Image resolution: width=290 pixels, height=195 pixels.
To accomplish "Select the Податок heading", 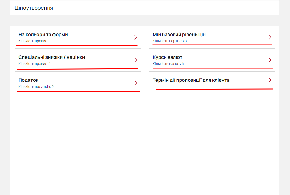I will (29, 80).
